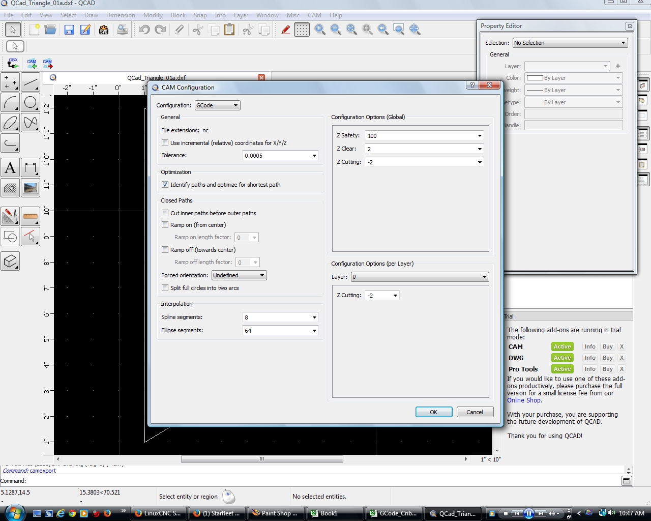Screen dimensions: 651x521
Task: Select the Dimension tool icon
Action: [31, 167]
